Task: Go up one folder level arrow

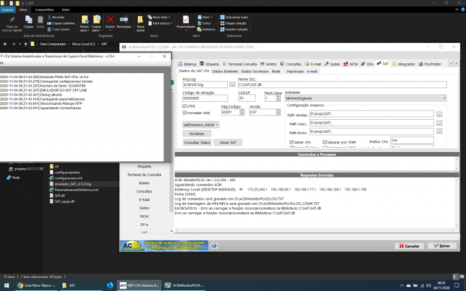Action: coord(25,44)
